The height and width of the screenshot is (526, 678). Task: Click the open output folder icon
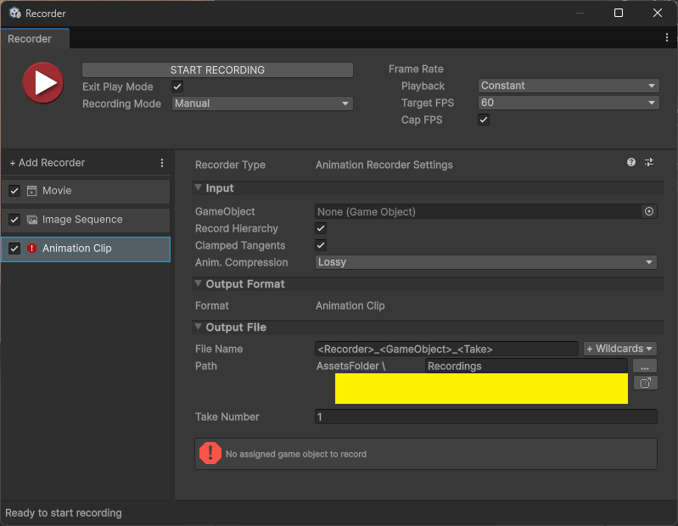point(645,383)
